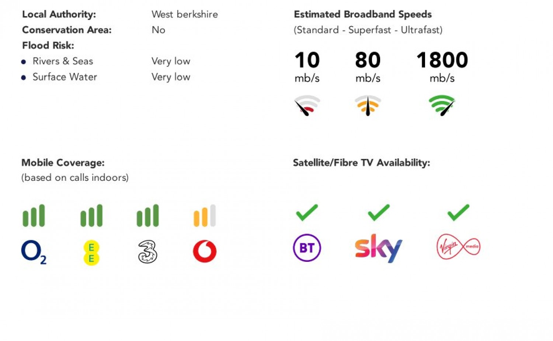
Task: Click the Rivers & Seas flood item
Action: tap(63, 61)
